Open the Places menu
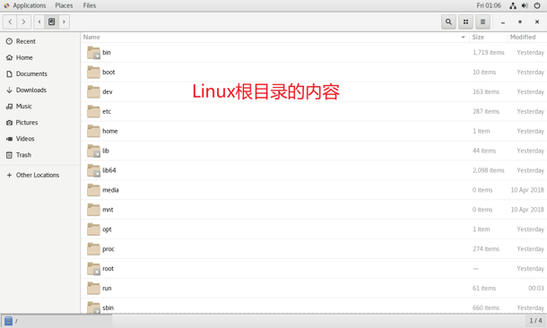 pos(64,5)
